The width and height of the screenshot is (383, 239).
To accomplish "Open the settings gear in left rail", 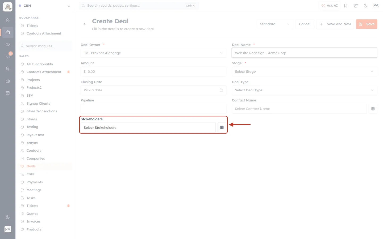I will point(8,217).
